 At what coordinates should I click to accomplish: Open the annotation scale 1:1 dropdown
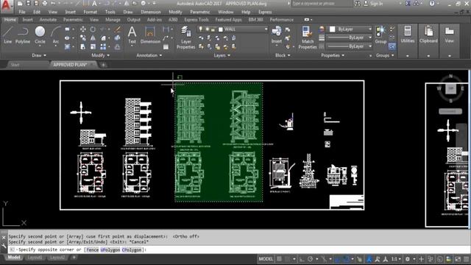click(396, 259)
